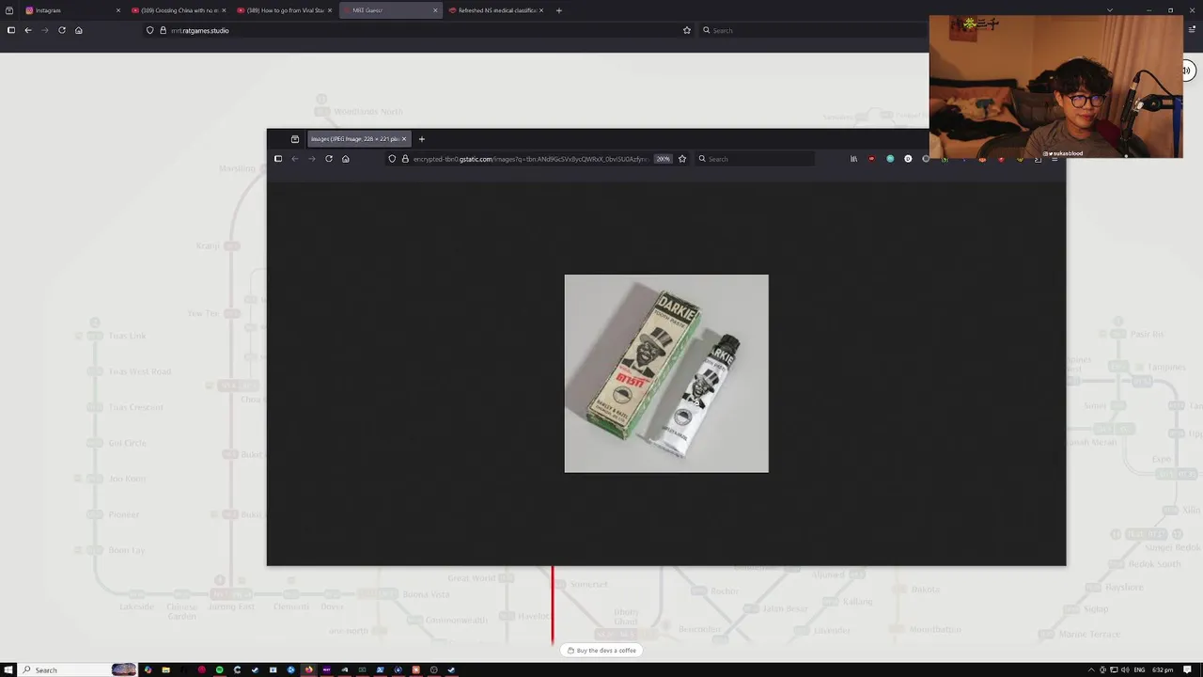1203x677 pixels.
Task: Open the tab list dropdown in main window
Action: [1110, 10]
